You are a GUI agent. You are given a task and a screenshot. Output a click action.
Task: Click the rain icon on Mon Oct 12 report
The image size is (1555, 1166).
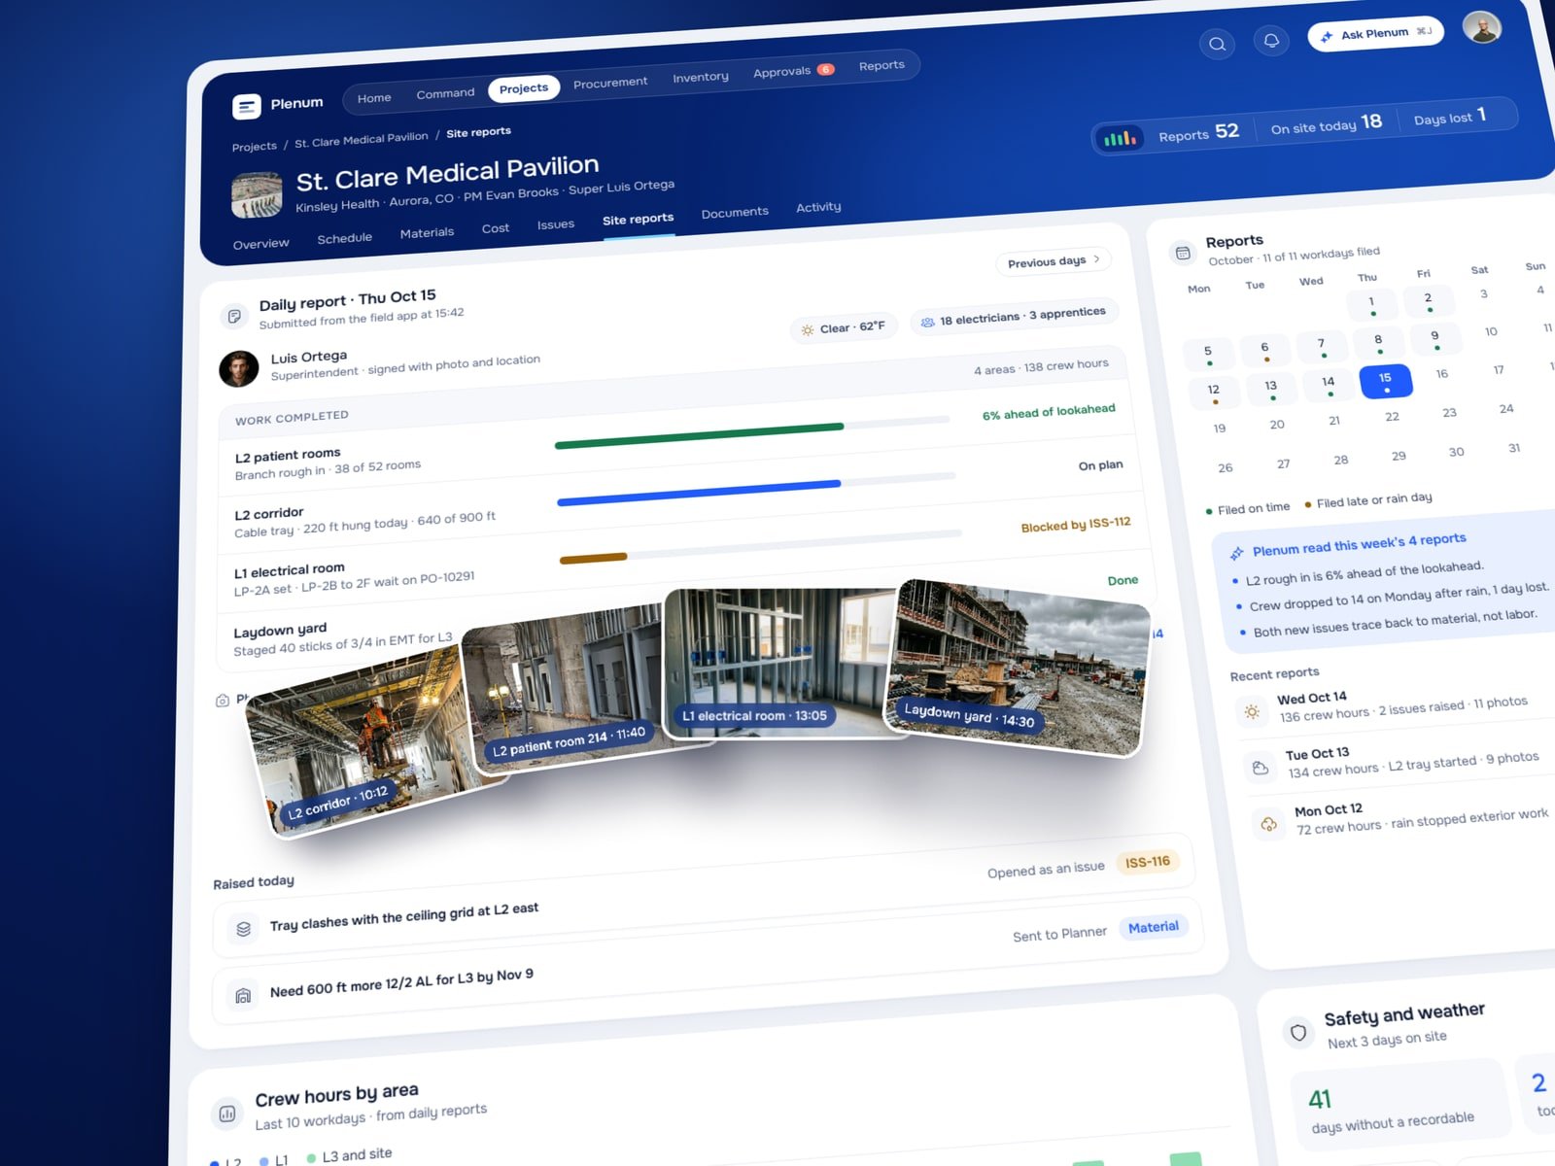1268,824
